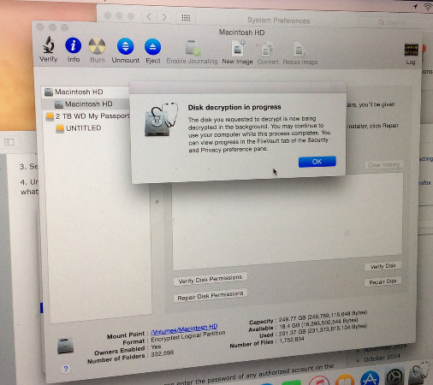Select the Macintosh HD volume child row
The height and width of the screenshot is (385, 433).
tap(86, 104)
